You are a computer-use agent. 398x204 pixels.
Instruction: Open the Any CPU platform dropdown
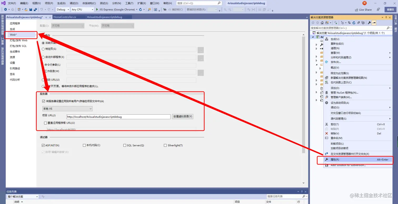tap(82, 9)
